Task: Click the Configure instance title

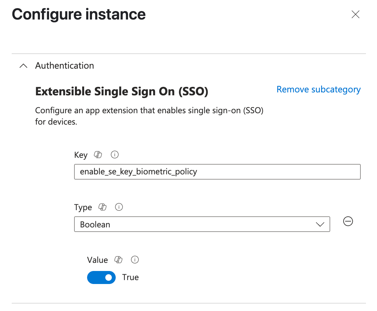Action: pos(79,14)
